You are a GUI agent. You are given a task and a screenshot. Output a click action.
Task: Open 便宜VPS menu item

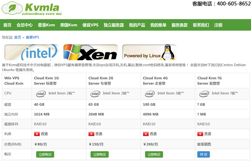[90, 25]
